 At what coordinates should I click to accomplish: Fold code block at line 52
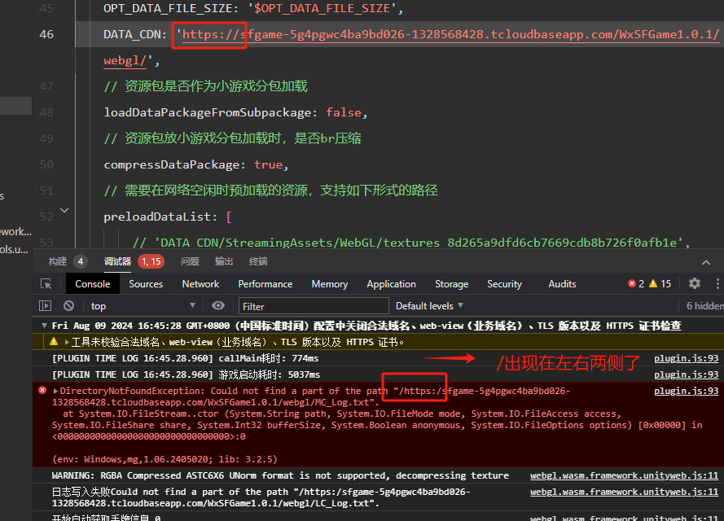(x=64, y=210)
